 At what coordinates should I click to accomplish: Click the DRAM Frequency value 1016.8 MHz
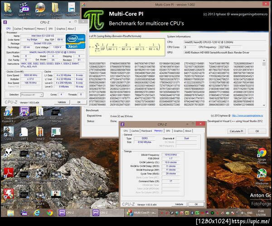[170, 155]
